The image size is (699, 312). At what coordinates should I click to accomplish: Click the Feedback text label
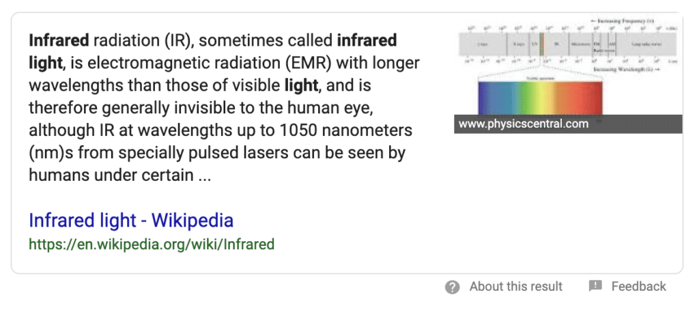pyautogui.click(x=638, y=287)
